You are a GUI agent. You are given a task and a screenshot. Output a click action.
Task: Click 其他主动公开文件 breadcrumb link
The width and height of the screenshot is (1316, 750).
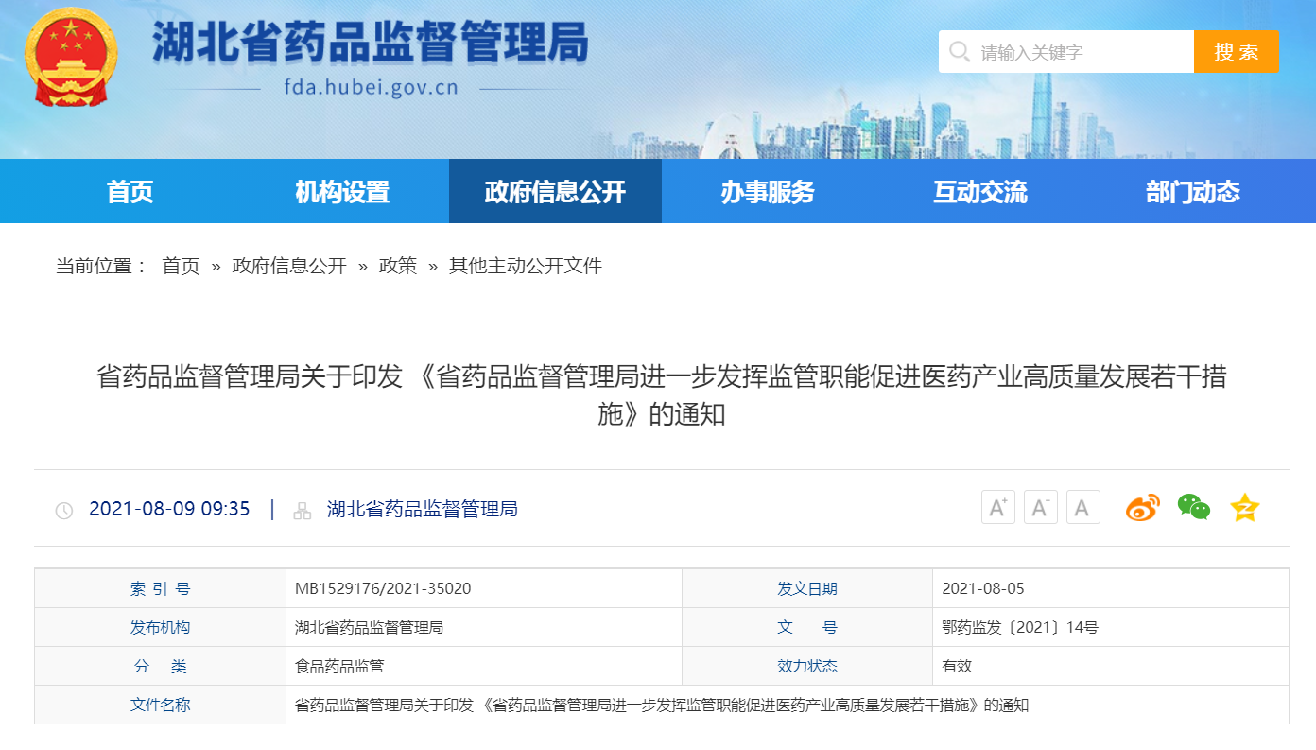point(525,267)
